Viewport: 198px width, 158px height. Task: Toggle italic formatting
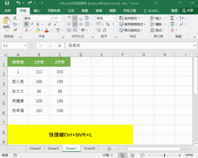[x=32, y=24]
